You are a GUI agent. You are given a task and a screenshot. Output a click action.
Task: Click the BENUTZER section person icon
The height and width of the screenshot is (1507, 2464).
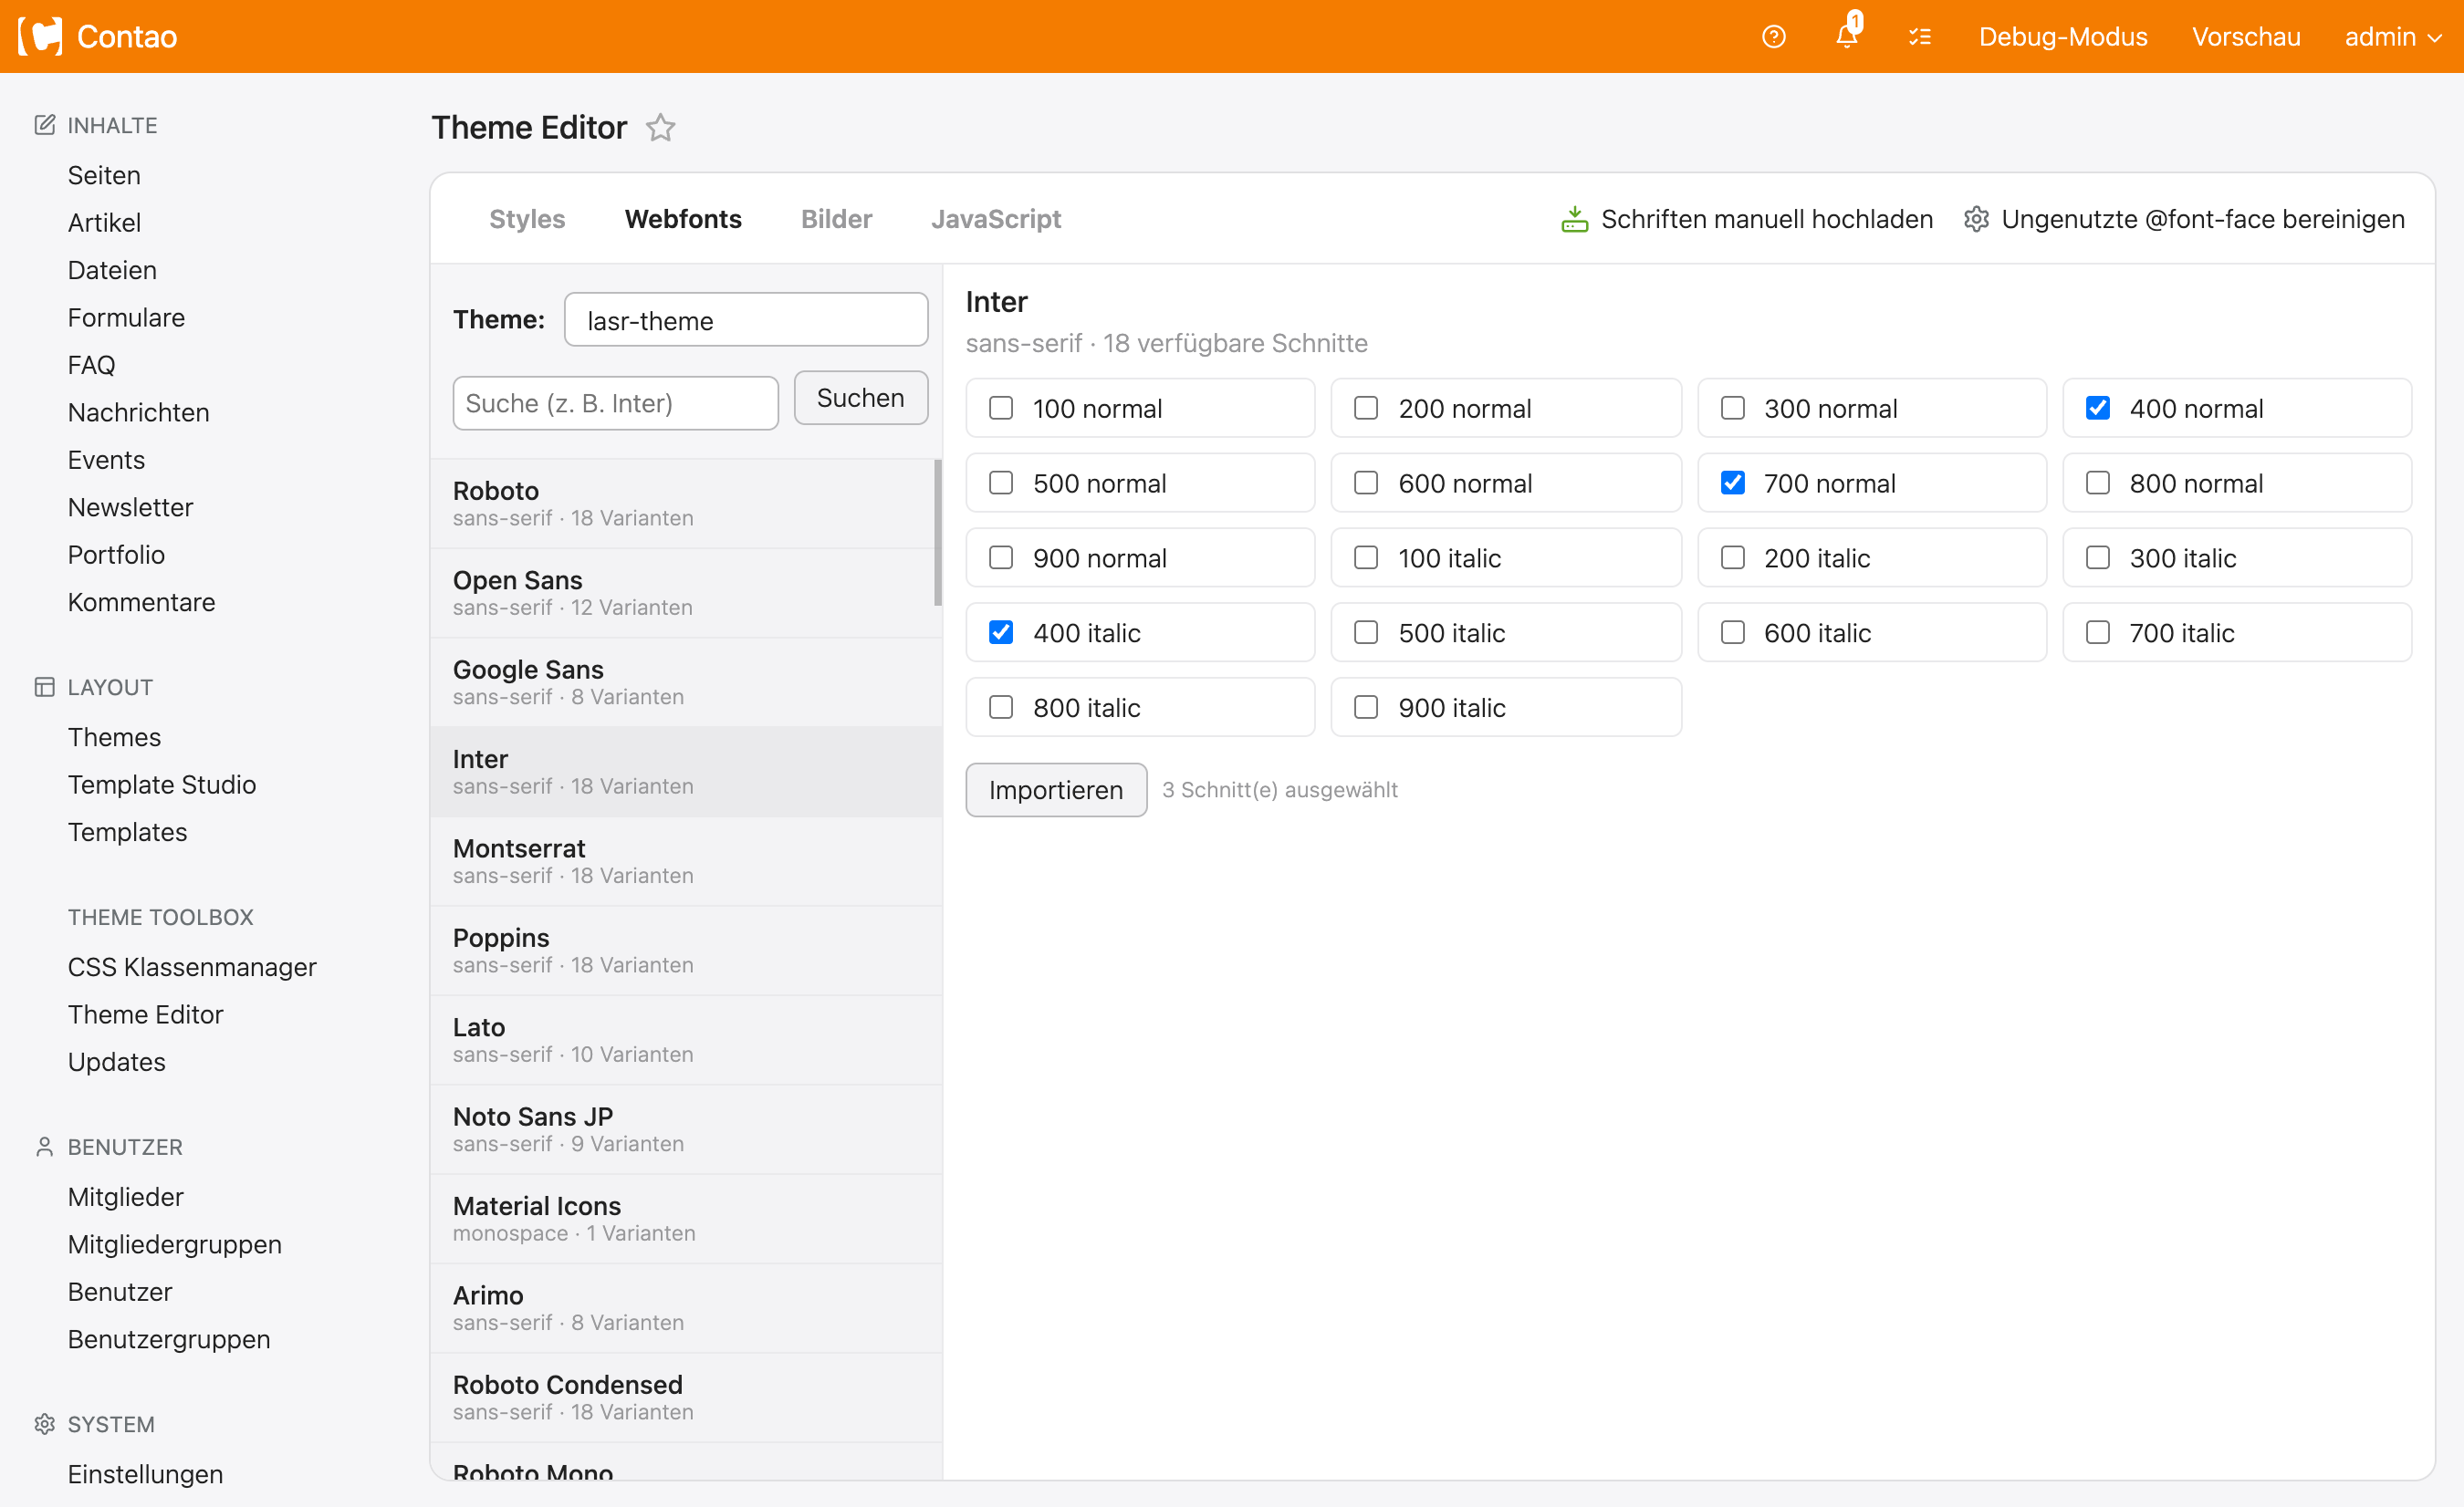tap(44, 1147)
